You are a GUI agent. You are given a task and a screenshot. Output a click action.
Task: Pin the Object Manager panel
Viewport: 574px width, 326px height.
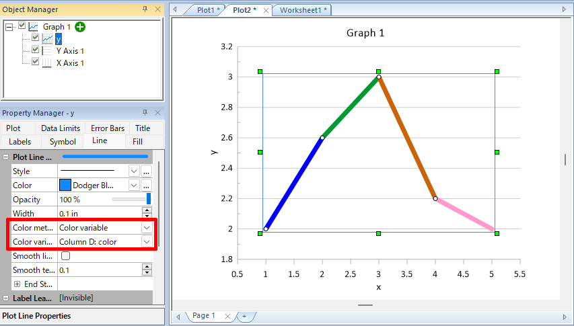145,9
